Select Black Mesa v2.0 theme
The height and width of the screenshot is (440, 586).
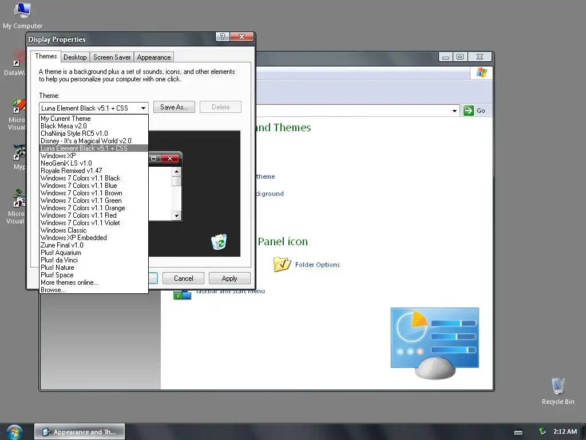[x=94, y=126]
